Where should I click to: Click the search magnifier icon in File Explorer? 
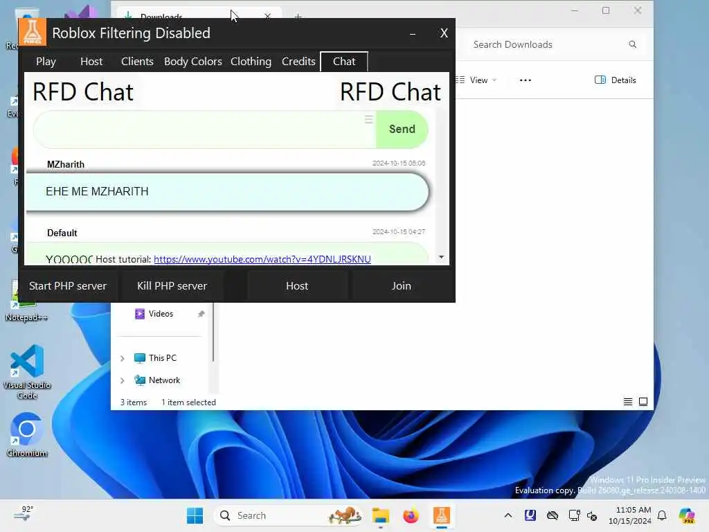pos(633,44)
